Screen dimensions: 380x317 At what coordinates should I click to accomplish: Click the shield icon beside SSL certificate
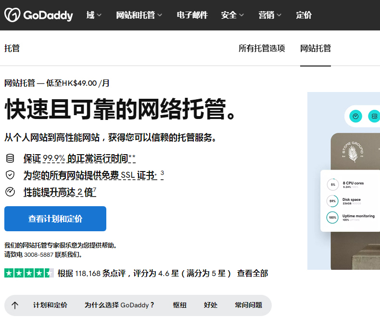point(10,175)
